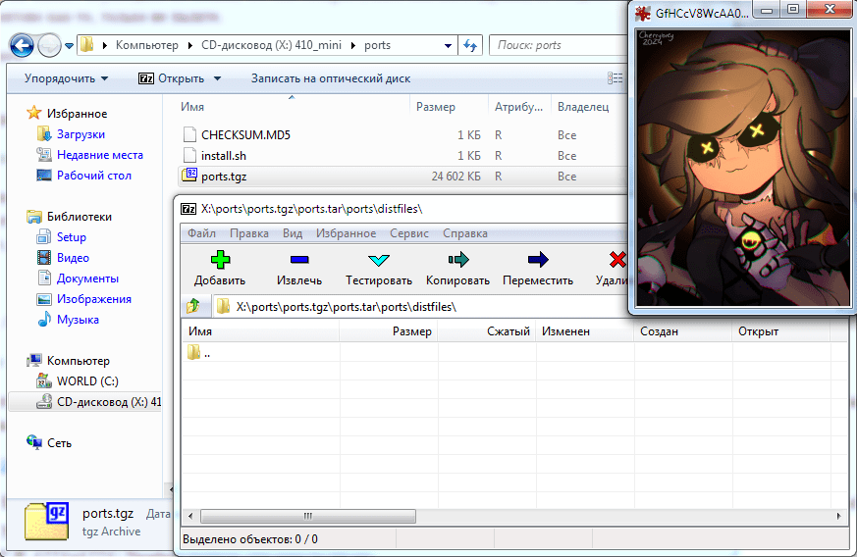Click Записать на оптический диск
This screenshot has width=857, height=557.
[x=331, y=78]
